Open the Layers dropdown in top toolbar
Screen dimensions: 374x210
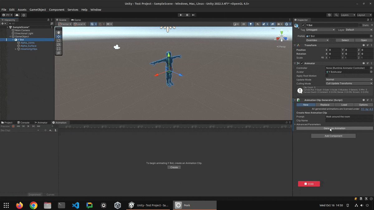(x=348, y=15)
